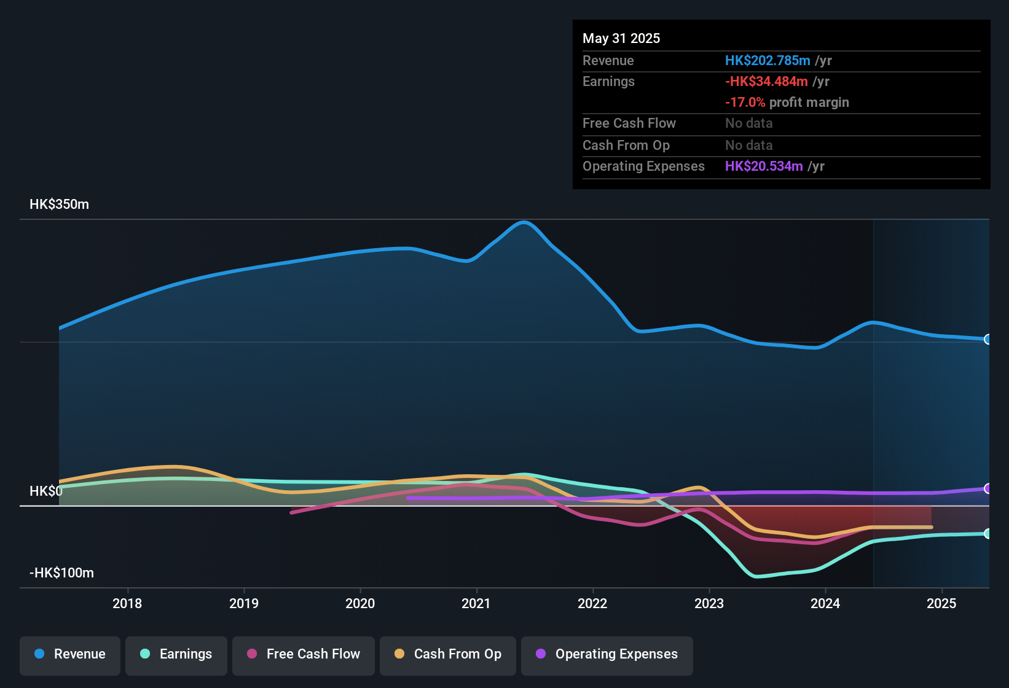The height and width of the screenshot is (688, 1009).
Task: Select the 2025 label on the timeline
Action: (x=941, y=604)
